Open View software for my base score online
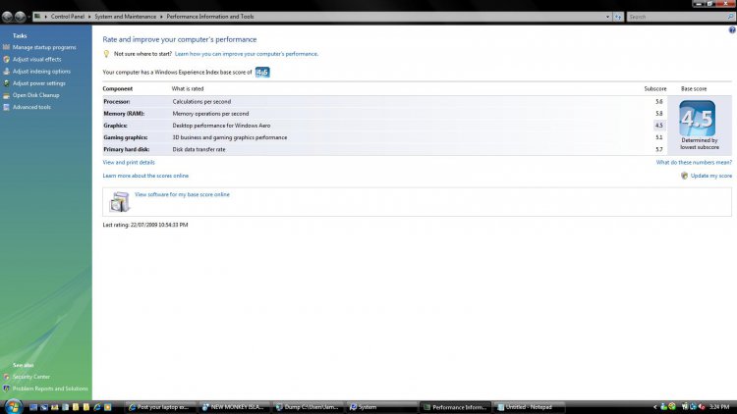737x414 pixels. (x=183, y=194)
